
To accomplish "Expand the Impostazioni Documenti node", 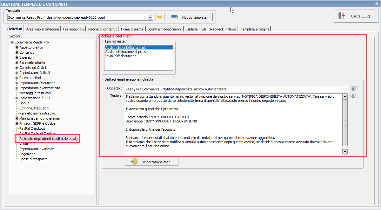I will [17, 83].
